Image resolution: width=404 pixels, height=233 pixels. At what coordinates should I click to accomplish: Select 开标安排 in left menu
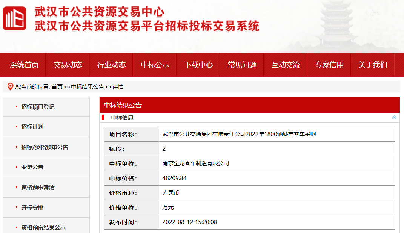pyautogui.click(x=32, y=207)
